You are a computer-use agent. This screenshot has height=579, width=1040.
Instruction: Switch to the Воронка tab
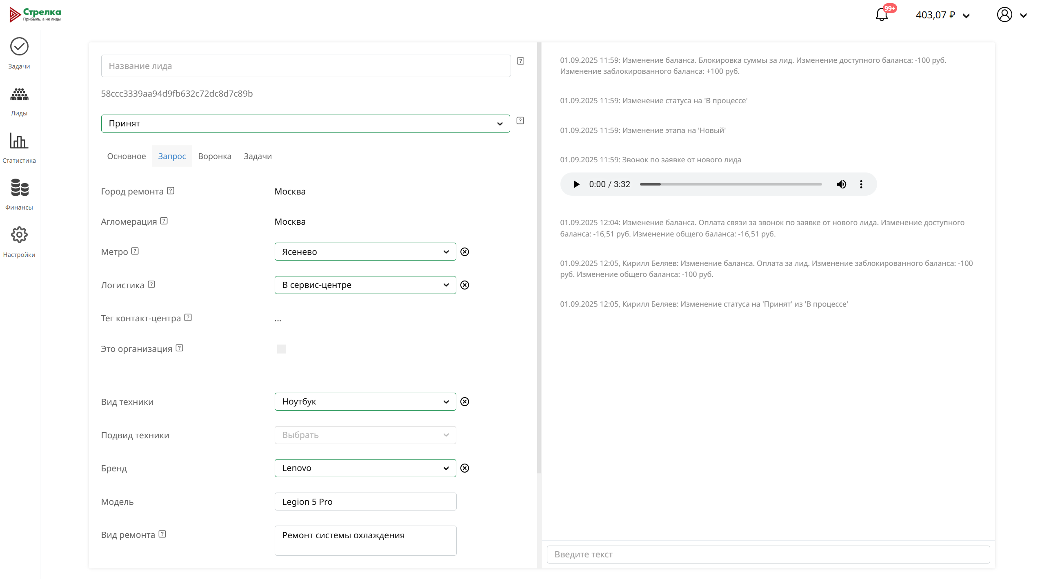[x=215, y=156]
